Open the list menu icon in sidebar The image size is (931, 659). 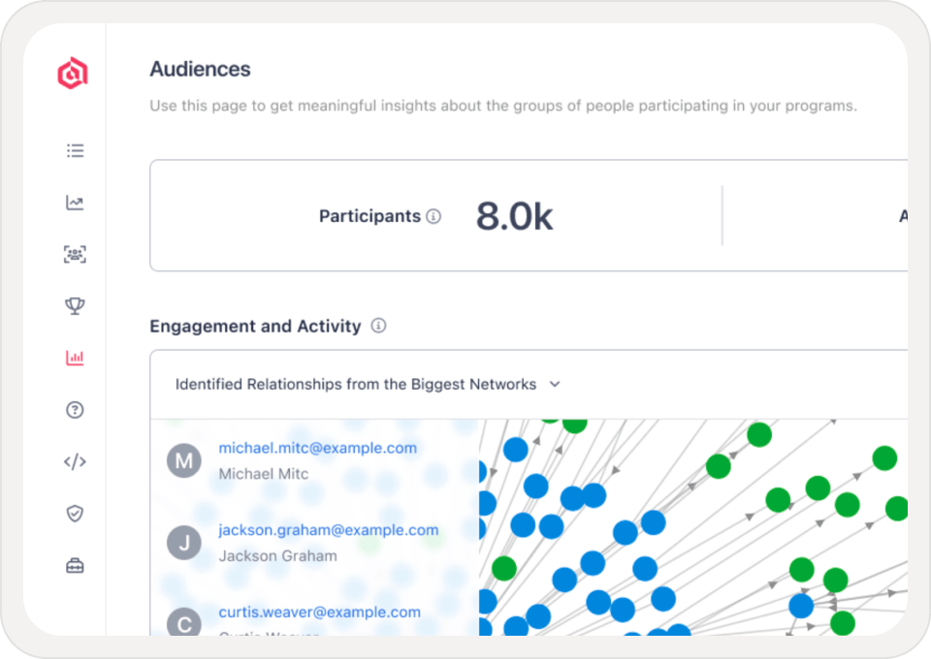75,150
